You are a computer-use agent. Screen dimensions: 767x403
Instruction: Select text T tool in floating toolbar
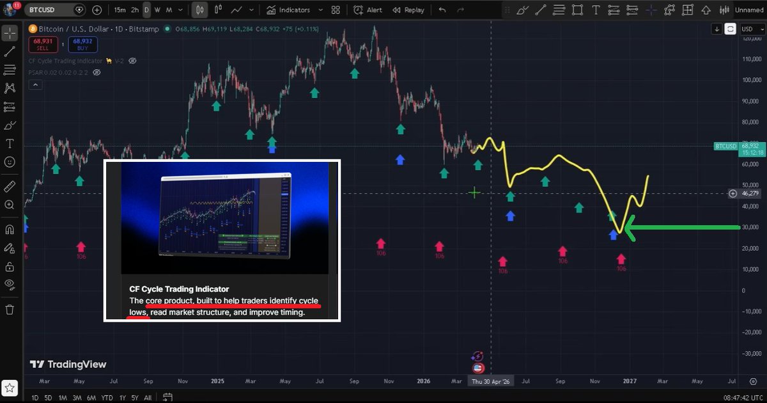coord(596,10)
